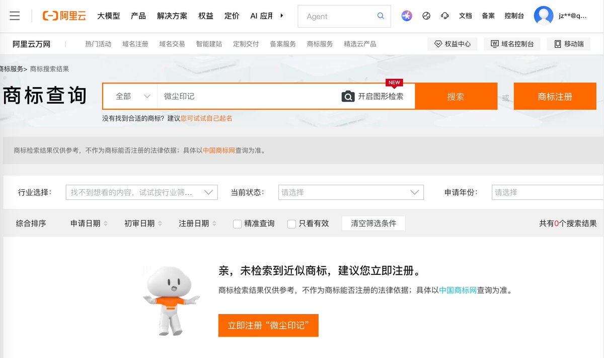Image resolution: width=604 pixels, height=358 pixels.
Task: Click the 清空筛选条件 button
Action: click(373, 224)
